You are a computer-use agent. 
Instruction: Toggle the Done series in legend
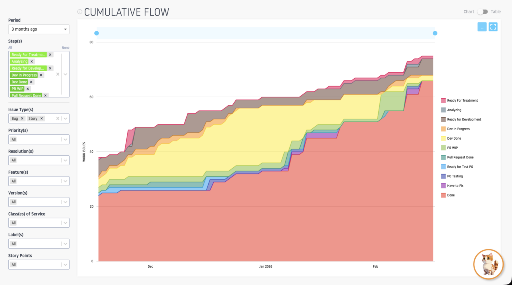click(x=451, y=195)
